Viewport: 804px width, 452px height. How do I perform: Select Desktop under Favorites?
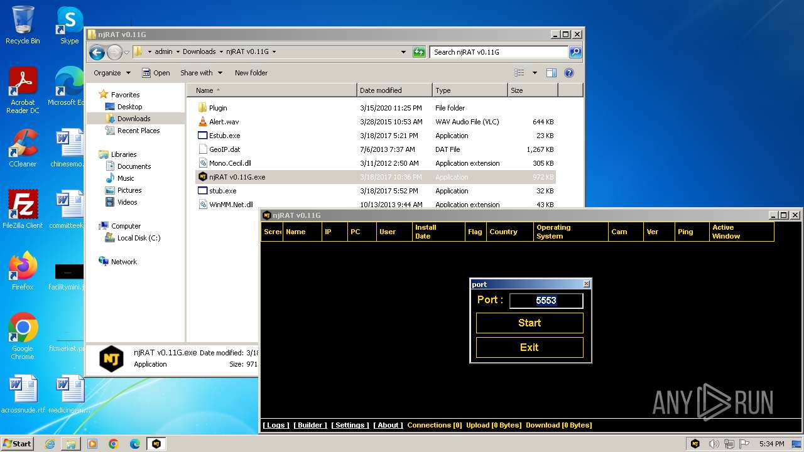[x=129, y=107]
